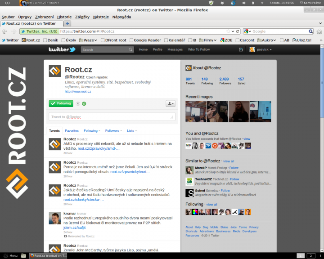Image resolution: width=324 pixels, height=259 pixels.
Task: Open a new tab with plus icon
Action: pos(67,23)
